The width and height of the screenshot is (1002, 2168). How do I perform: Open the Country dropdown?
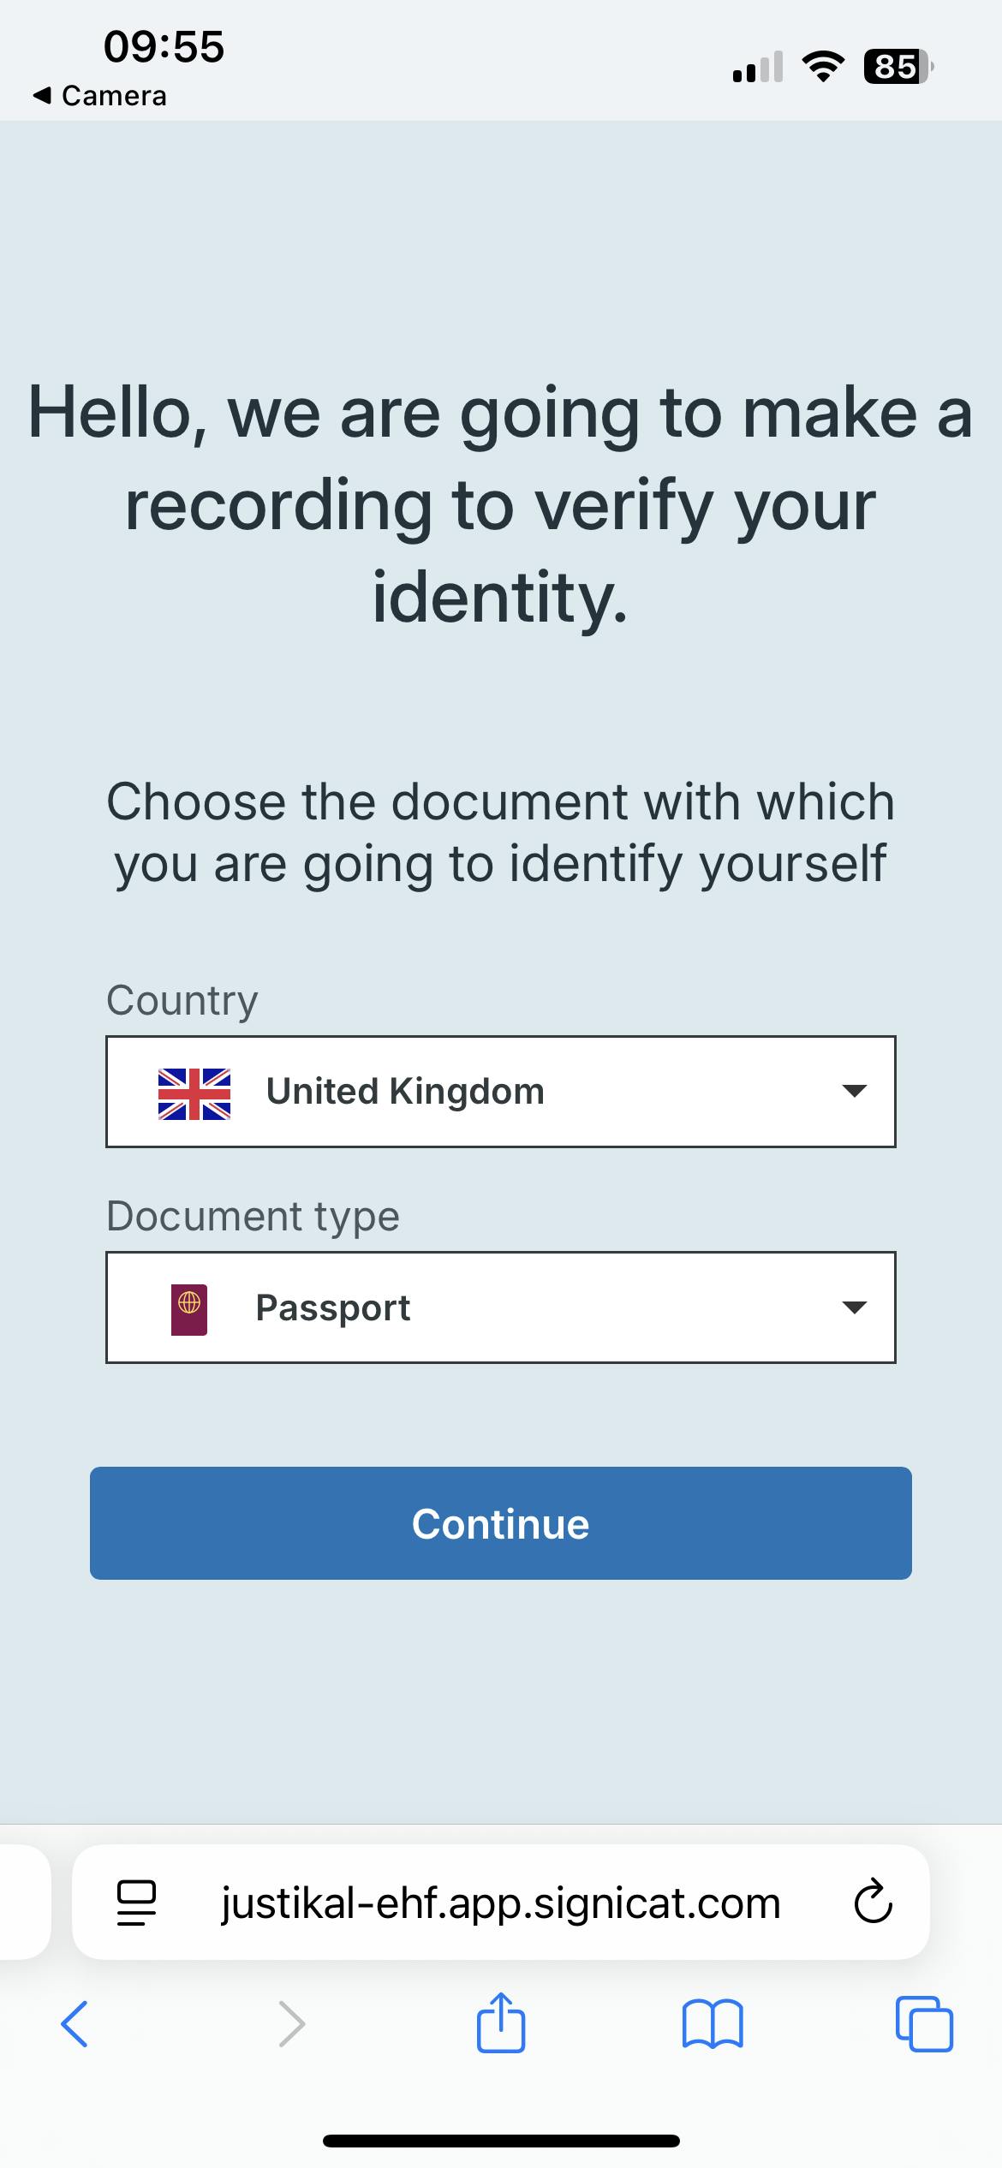pos(500,1092)
